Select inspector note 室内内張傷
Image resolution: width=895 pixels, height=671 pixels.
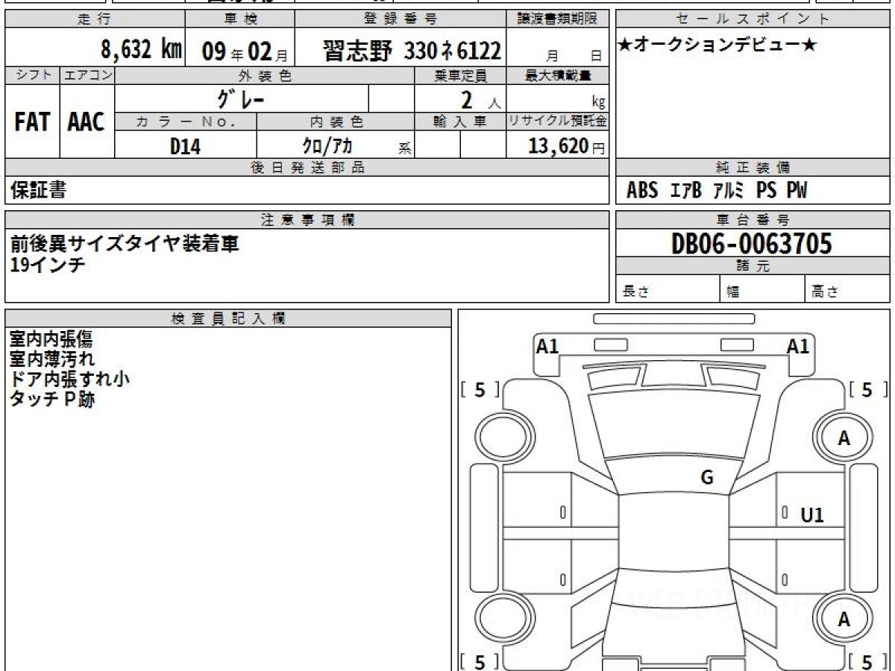(51, 341)
